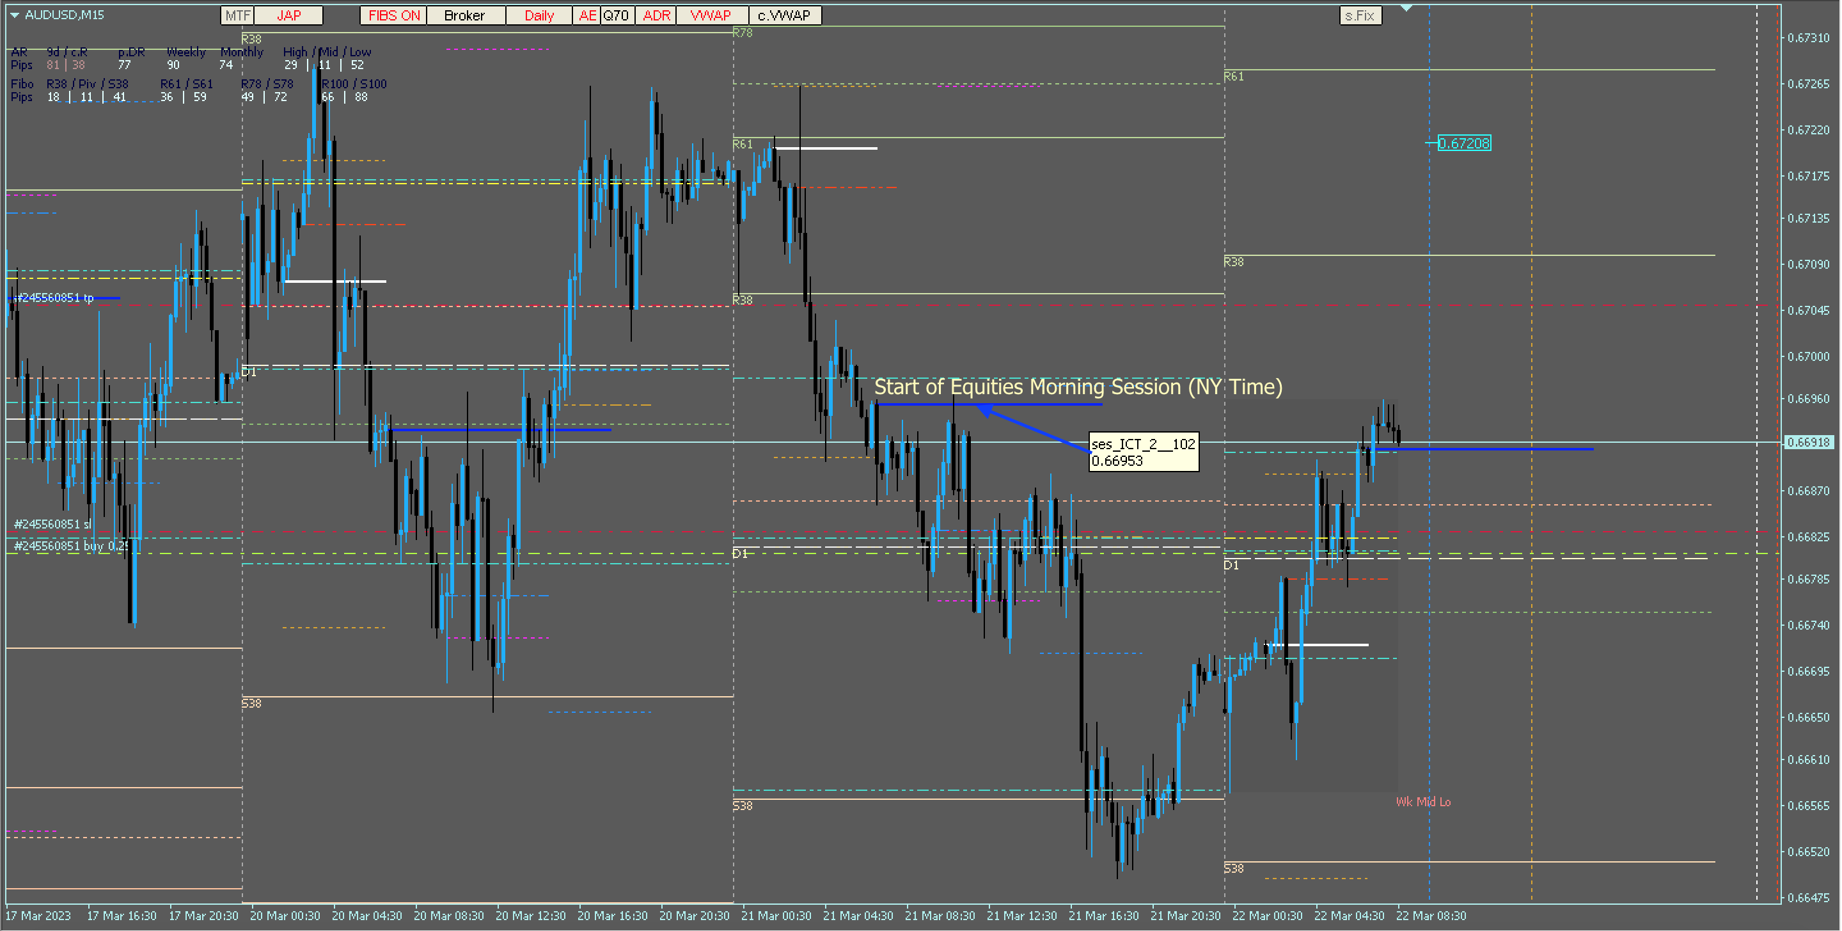Select the 0.67208 cyan price label

point(1464,144)
